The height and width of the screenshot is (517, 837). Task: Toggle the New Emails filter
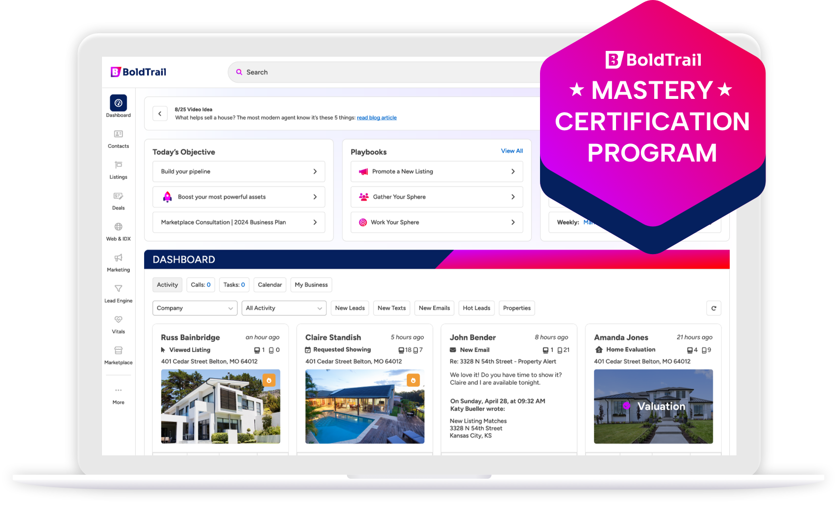pos(434,308)
